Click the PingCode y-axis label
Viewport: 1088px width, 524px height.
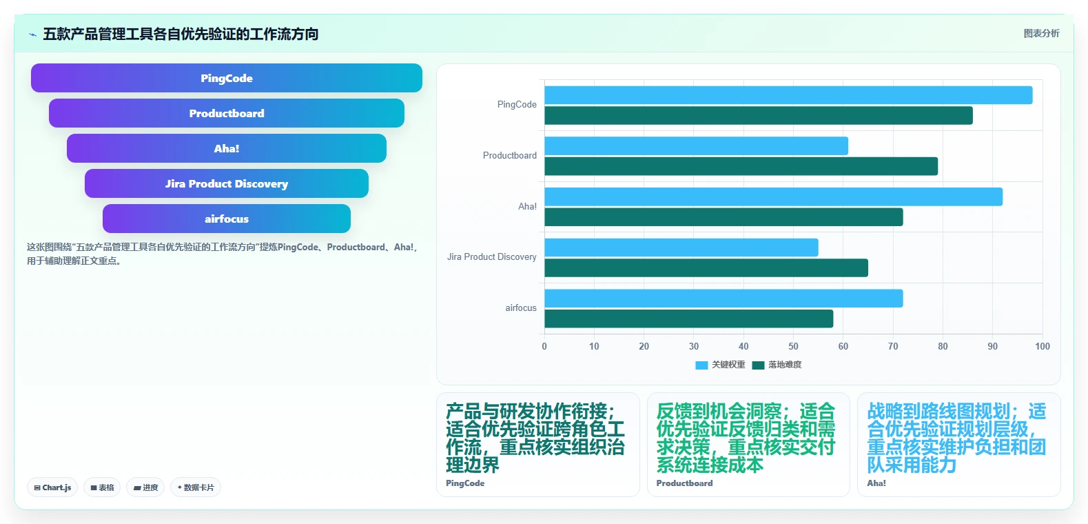coord(517,105)
